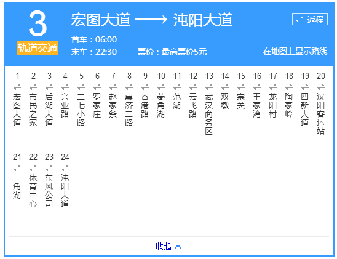Click transfer icon above 市民之家
337x259 pixels.
click(x=33, y=87)
